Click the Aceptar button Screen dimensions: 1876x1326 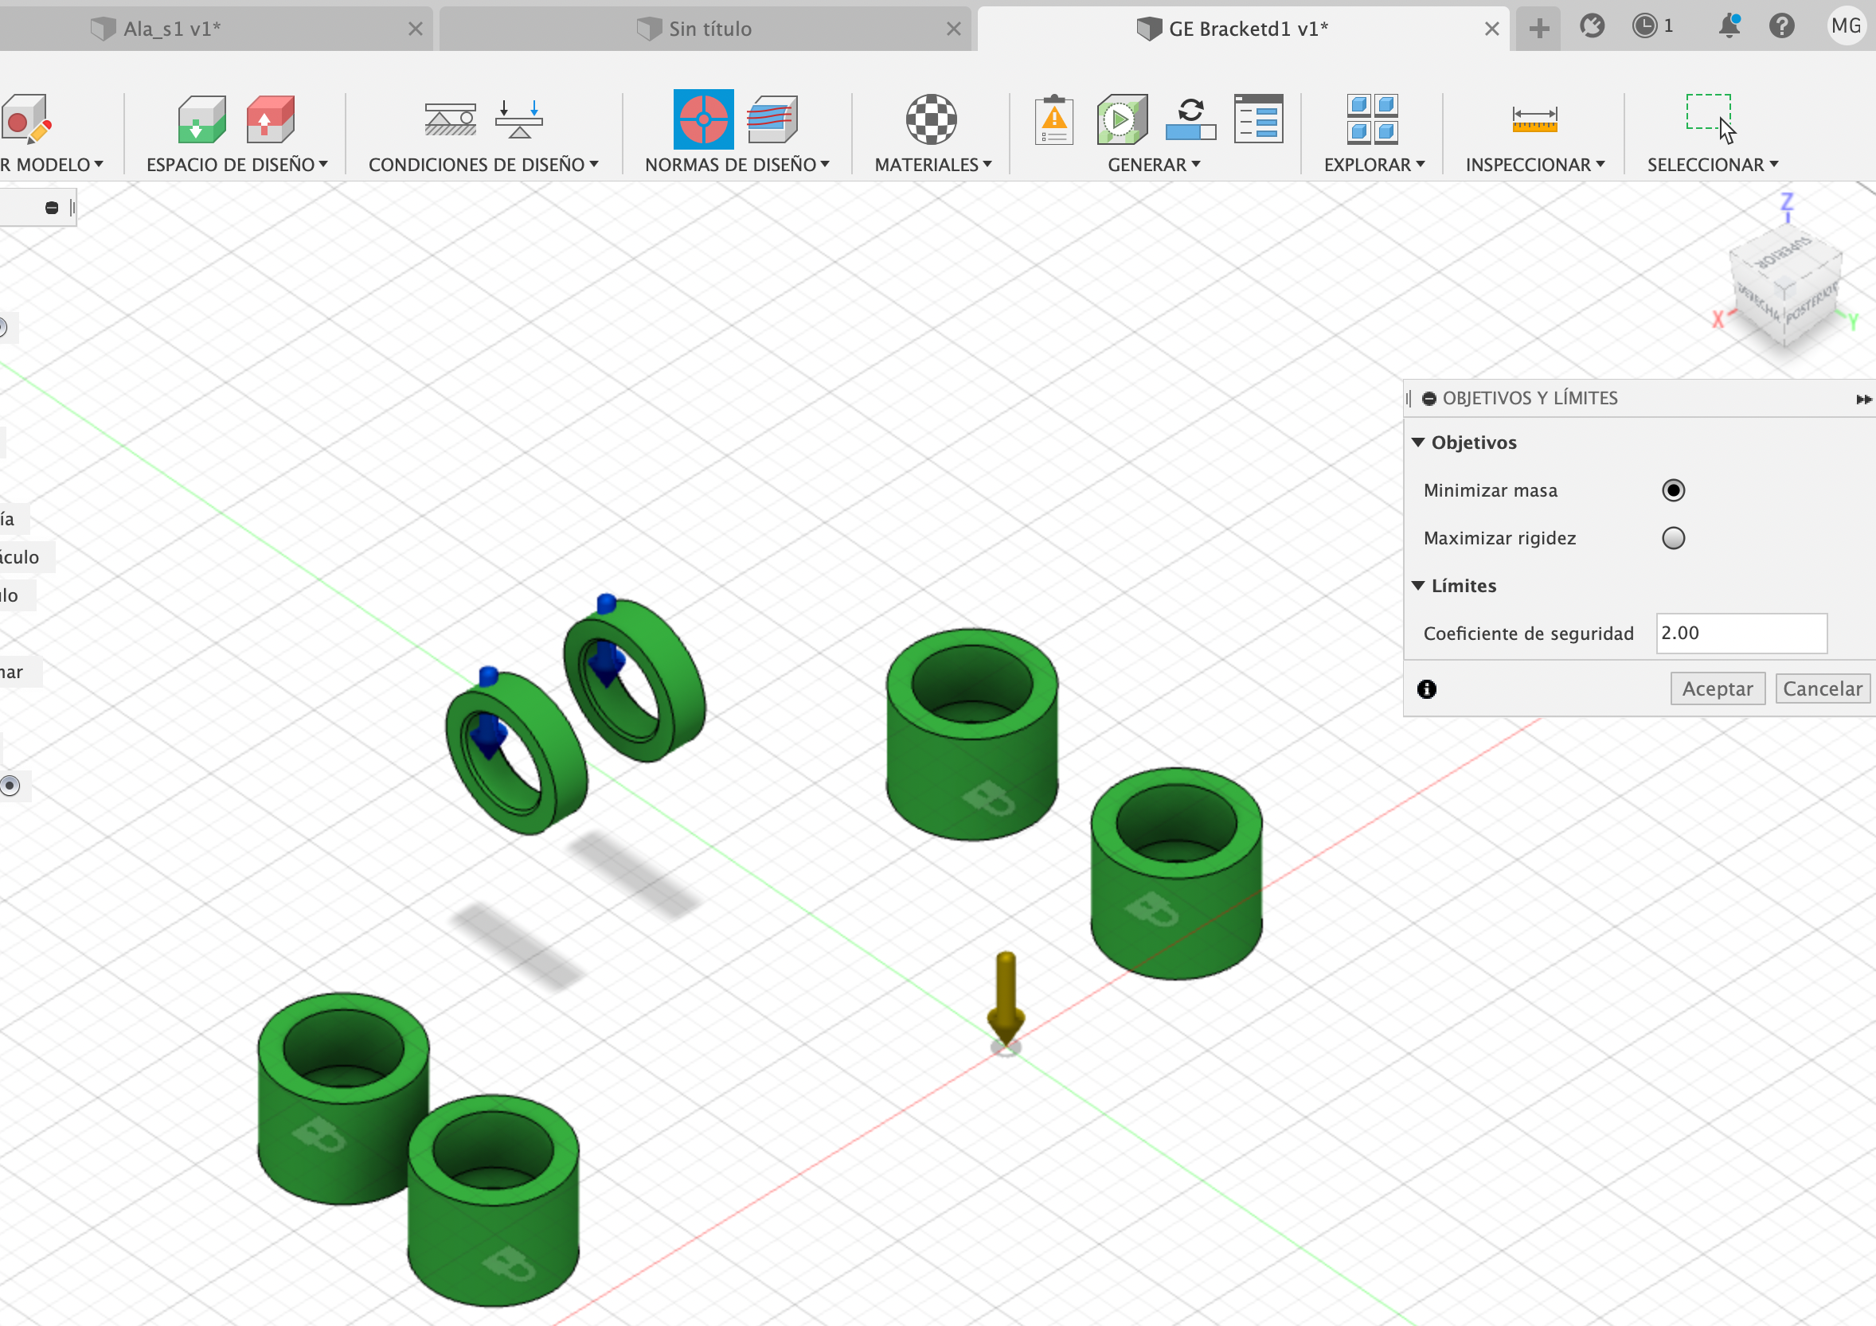point(1718,688)
